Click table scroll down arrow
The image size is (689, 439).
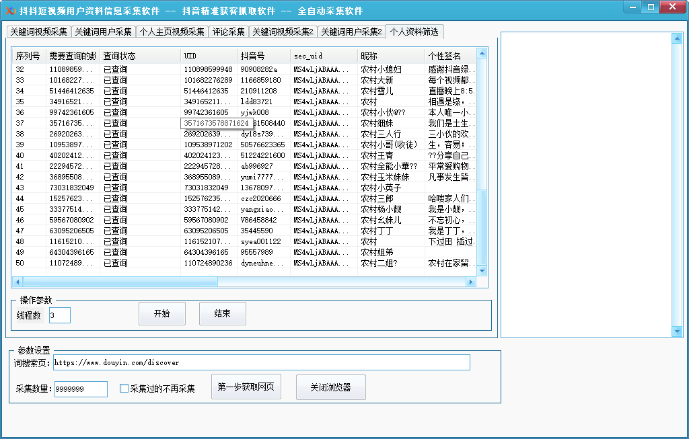point(482,271)
